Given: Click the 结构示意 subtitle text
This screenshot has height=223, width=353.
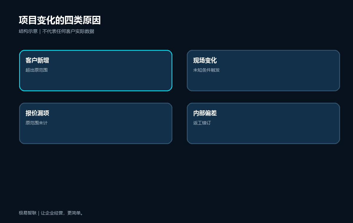Looking at the screenshot, I should (28, 31).
